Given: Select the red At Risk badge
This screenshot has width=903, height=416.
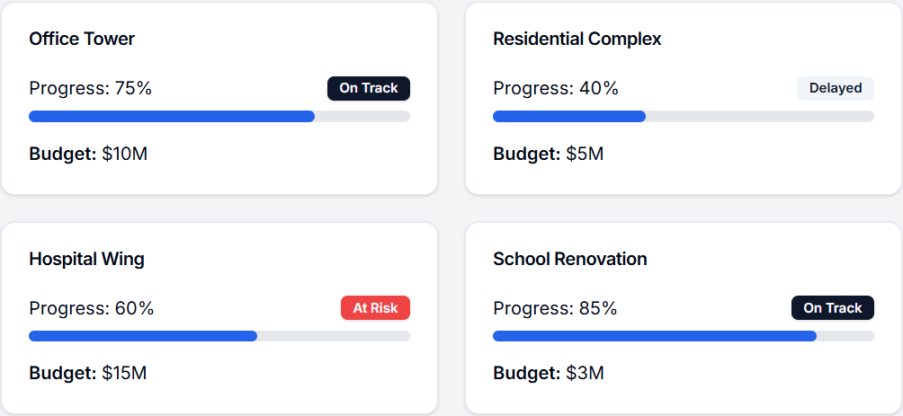Looking at the screenshot, I should click(375, 308).
